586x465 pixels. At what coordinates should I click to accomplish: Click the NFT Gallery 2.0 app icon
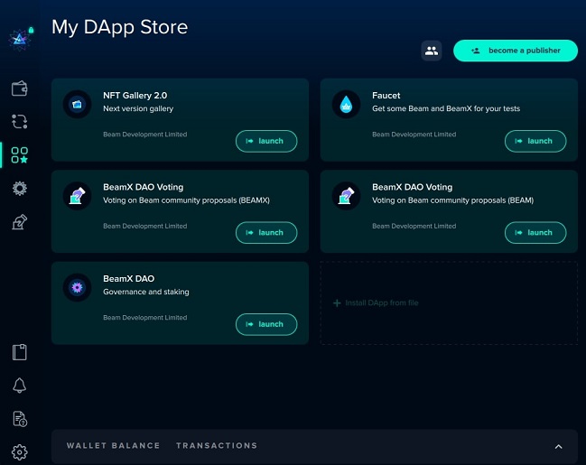[78, 105]
